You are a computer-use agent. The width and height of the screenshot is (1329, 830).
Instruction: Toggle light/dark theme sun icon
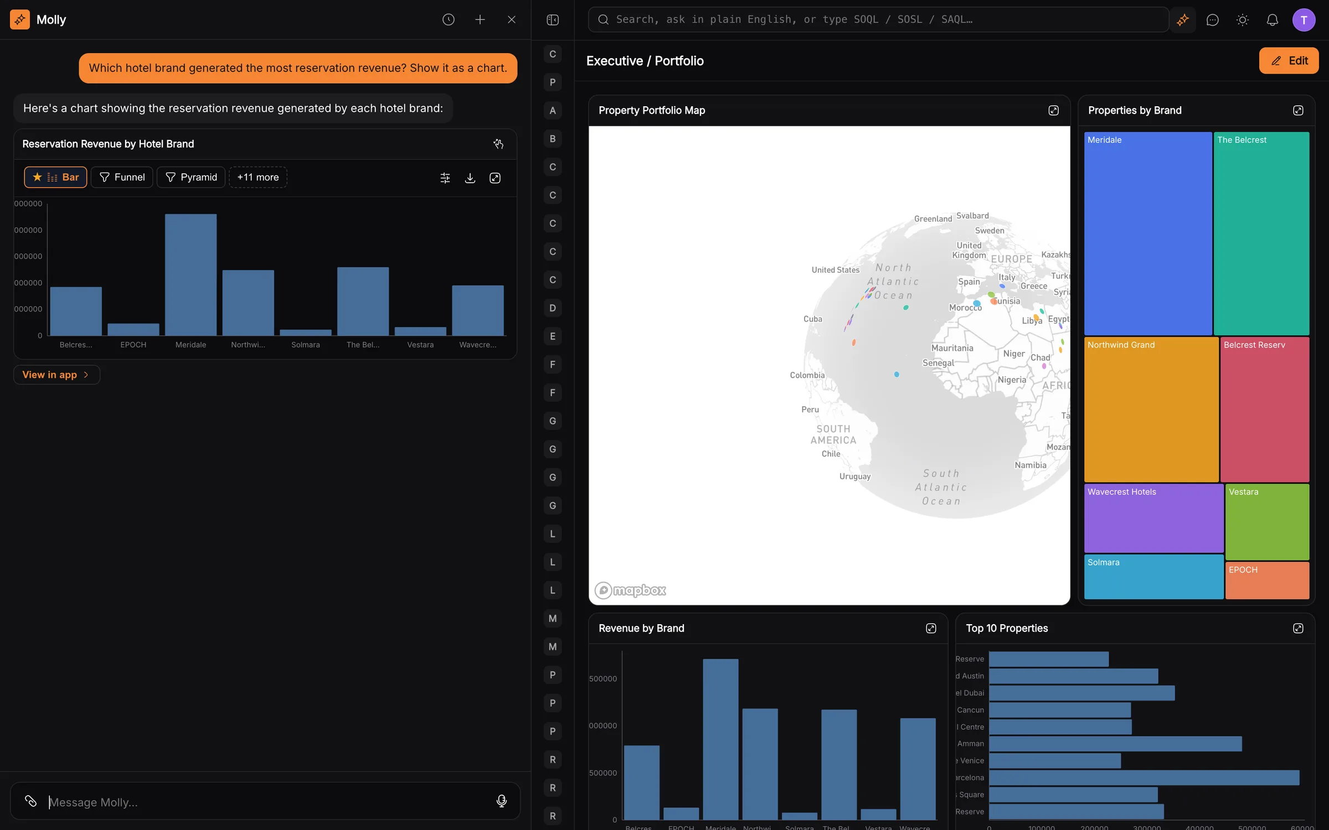pos(1243,20)
